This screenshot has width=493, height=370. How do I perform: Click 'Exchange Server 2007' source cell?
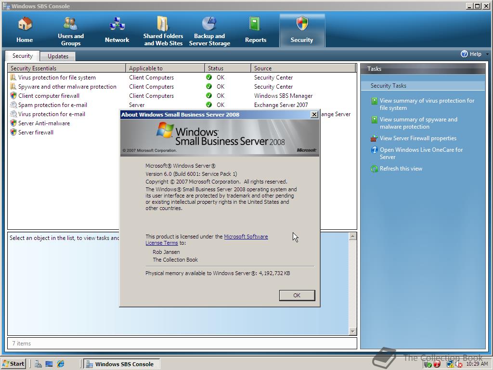click(281, 105)
